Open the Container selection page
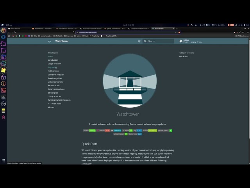 pyautogui.click(x=56, y=75)
